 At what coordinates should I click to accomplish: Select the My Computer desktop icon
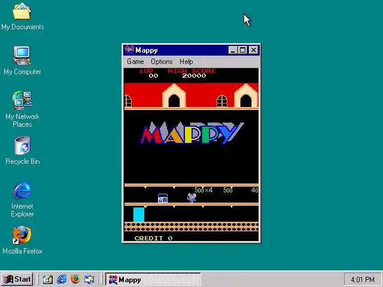(22, 60)
